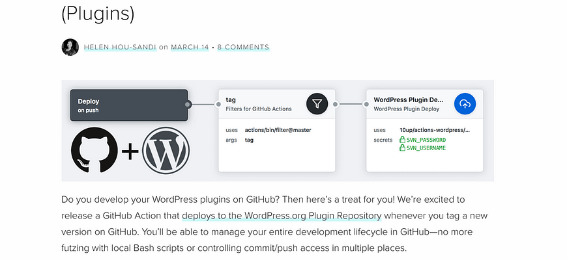Click the workflow diagram featured image
567x260 pixels.
[278, 131]
